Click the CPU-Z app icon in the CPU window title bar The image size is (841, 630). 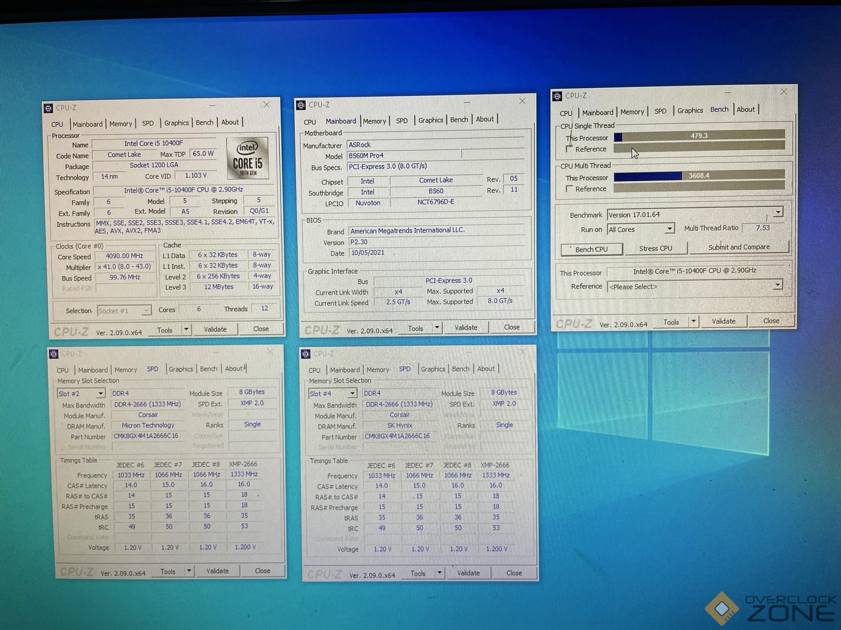48,108
